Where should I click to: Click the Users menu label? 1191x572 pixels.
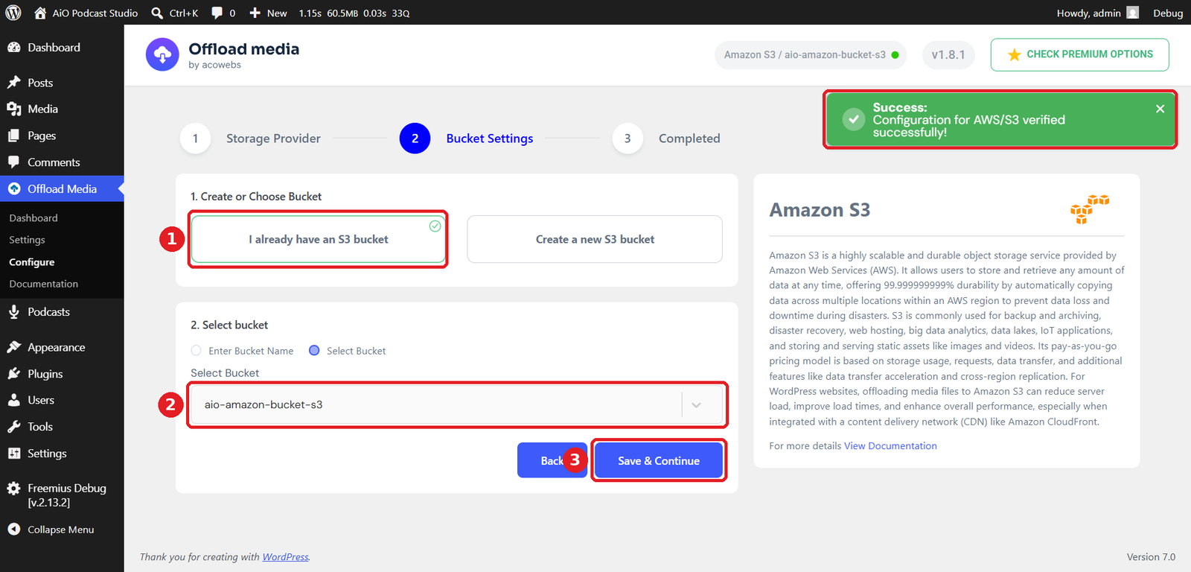coord(41,401)
